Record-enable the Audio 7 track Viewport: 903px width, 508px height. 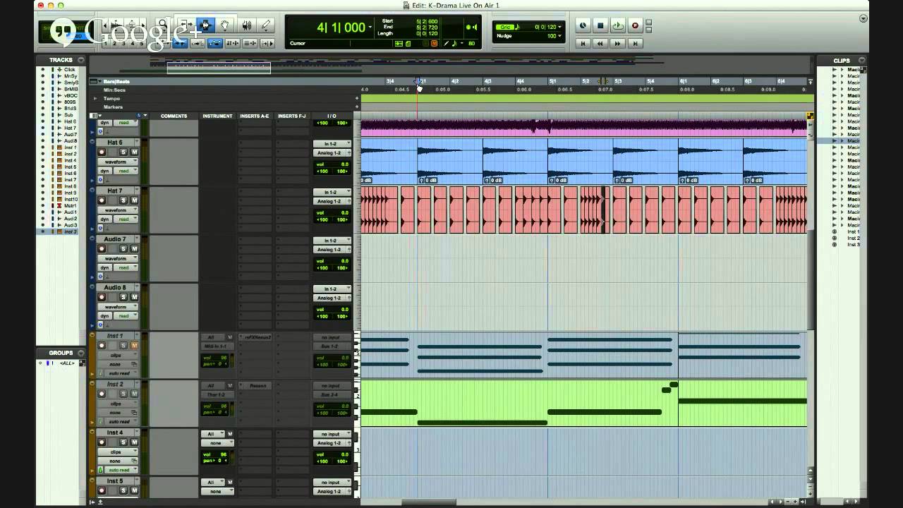[x=102, y=249]
